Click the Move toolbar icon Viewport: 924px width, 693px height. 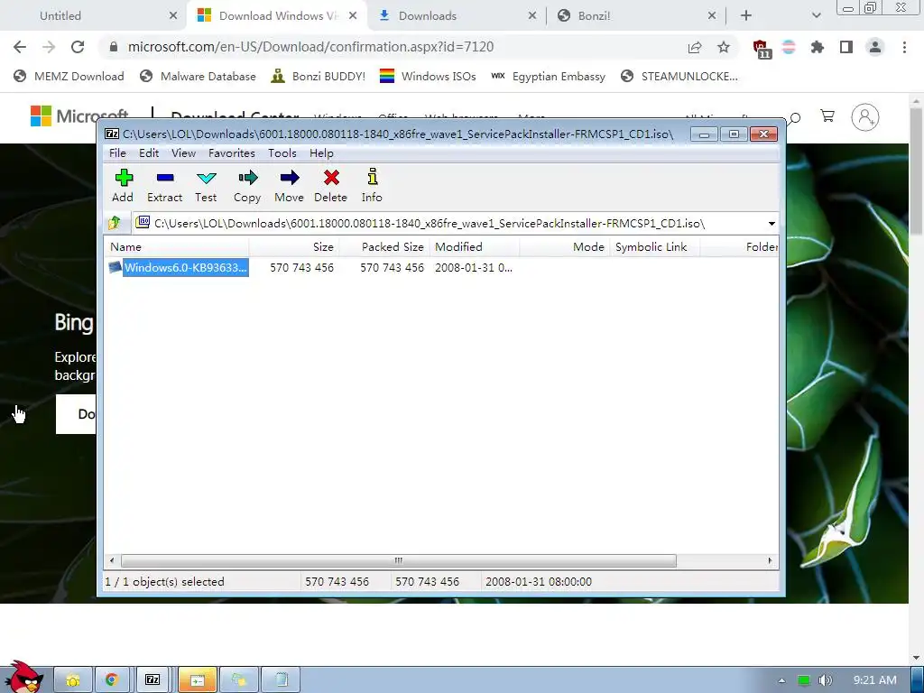(289, 186)
